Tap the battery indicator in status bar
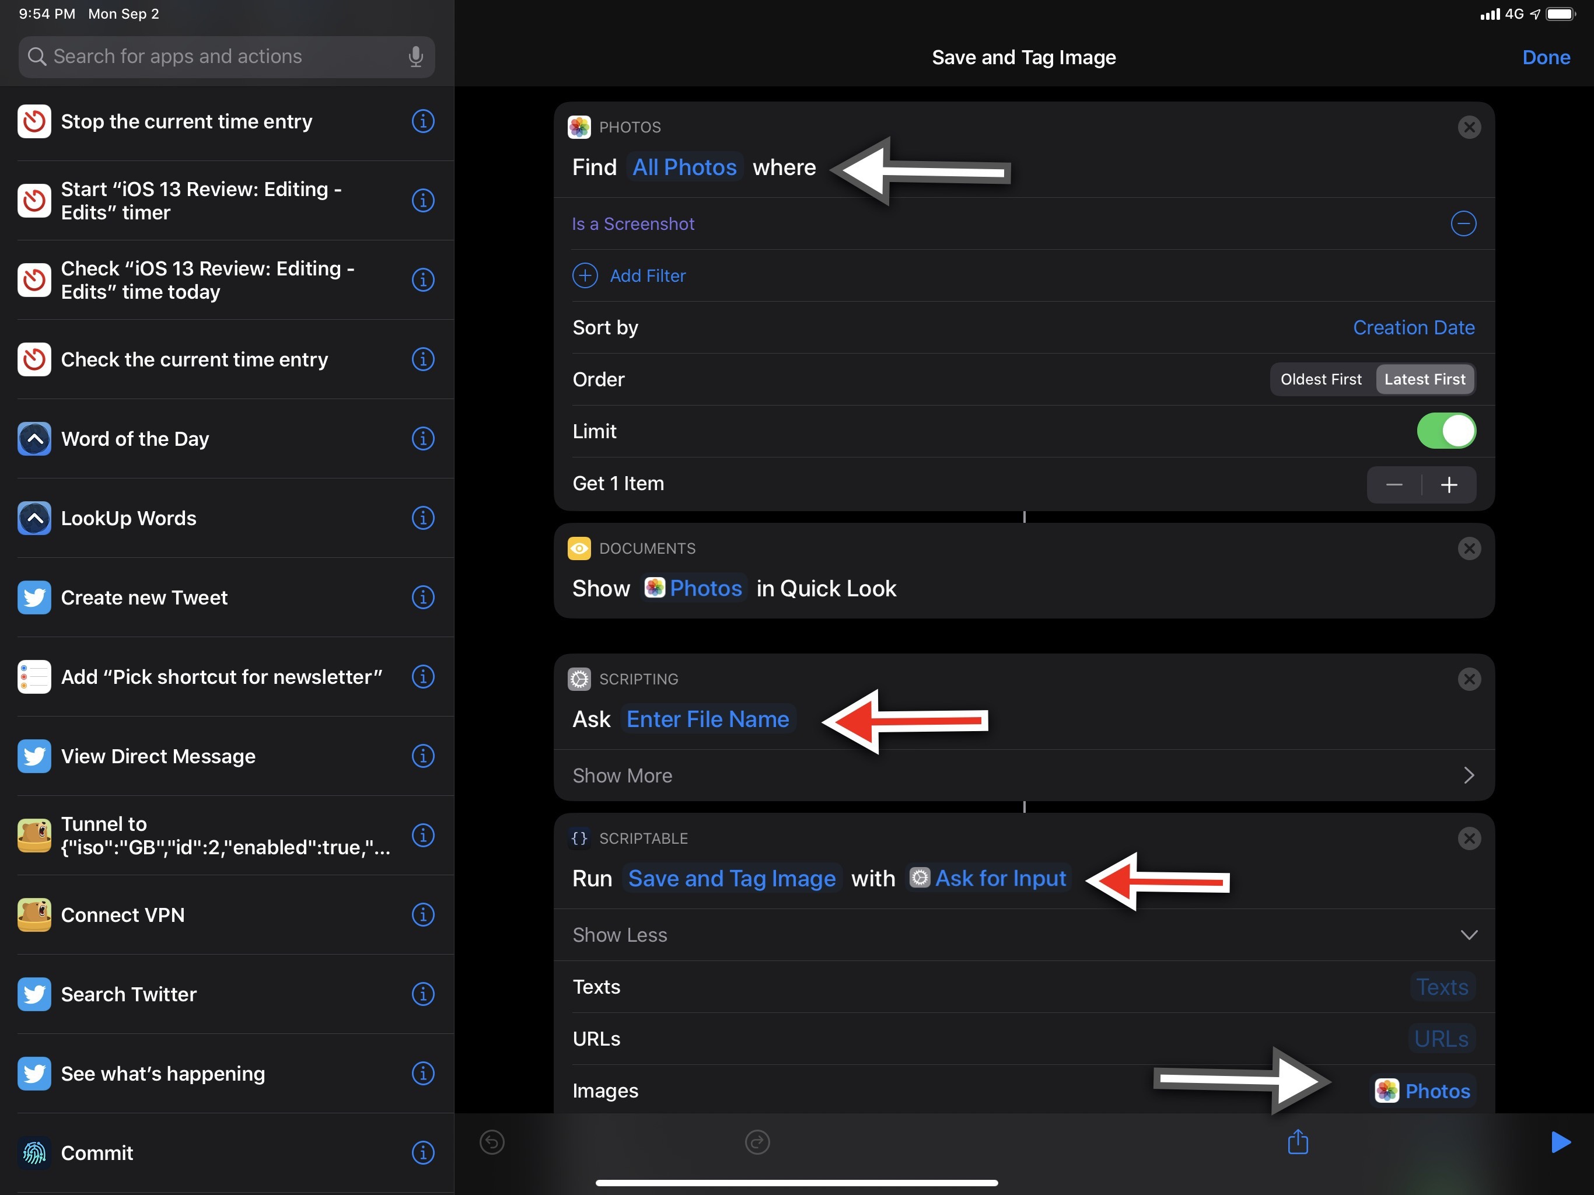This screenshot has height=1195, width=1594. 1561,13
